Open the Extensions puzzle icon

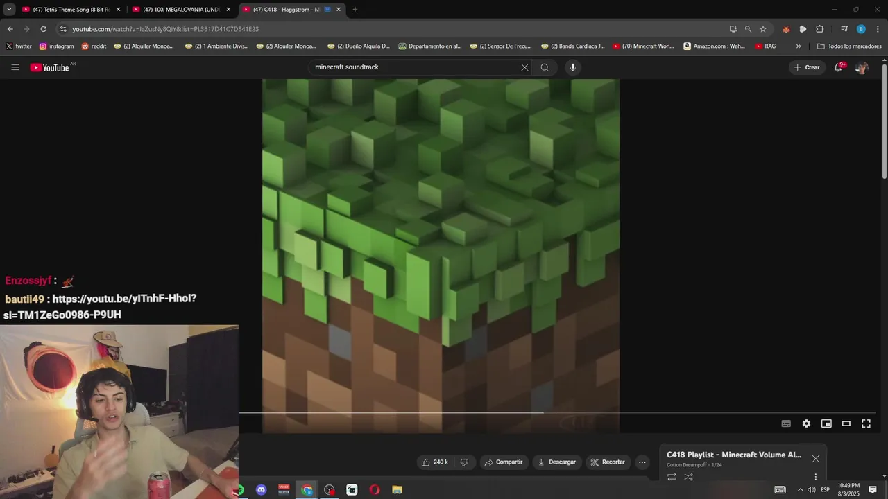click(820, 29)
